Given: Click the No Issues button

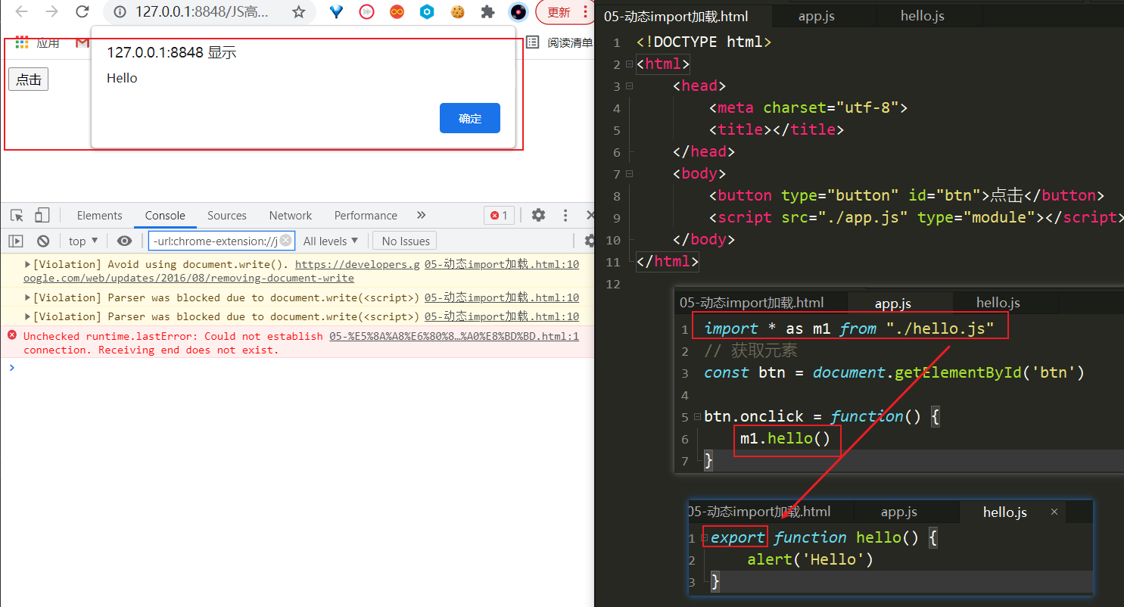Looking at the screenshot, I should tap(406, 241).
